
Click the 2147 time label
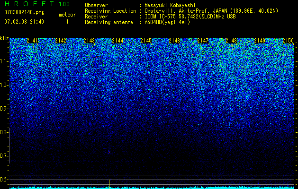tap(203, 41)
